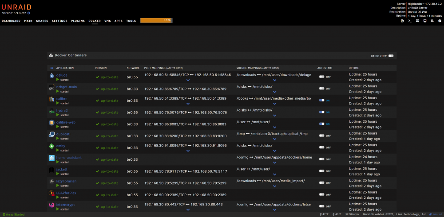The height and width of the screenshot is (217, 444).
Task: Open the Tools tab
Action: point(131,21)
